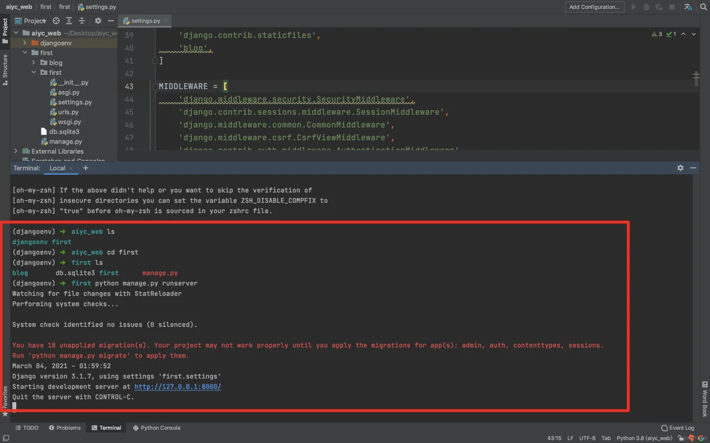Expand the djangoenv folder
Viewport: 710px width, 443px height.
pos(25,43)
